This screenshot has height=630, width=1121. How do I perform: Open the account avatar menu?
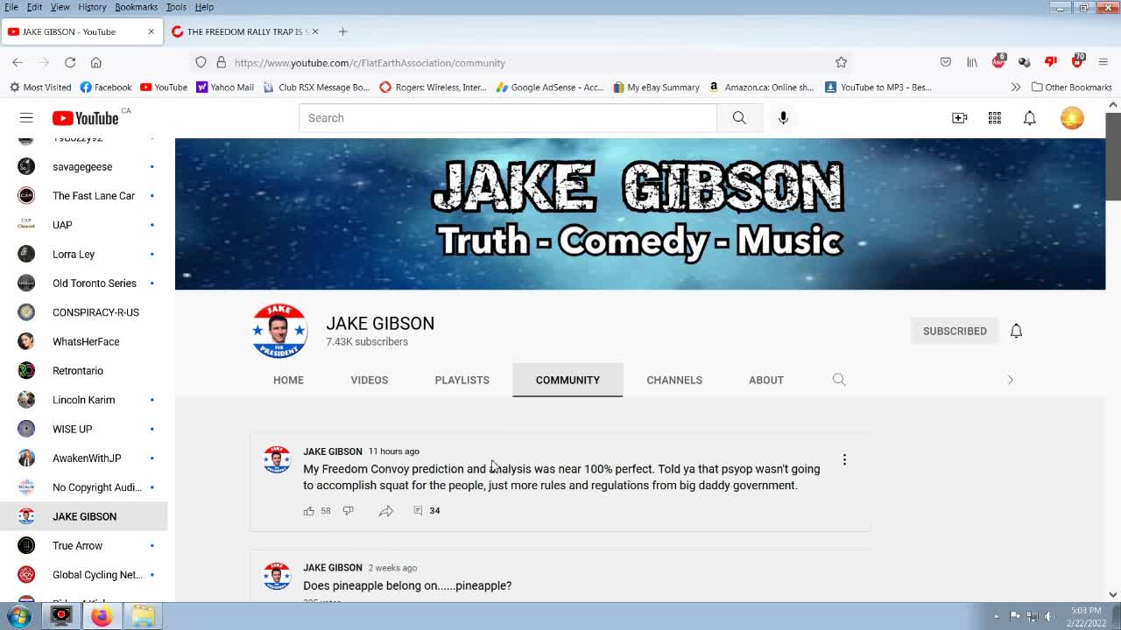[x=1072, y=118]
